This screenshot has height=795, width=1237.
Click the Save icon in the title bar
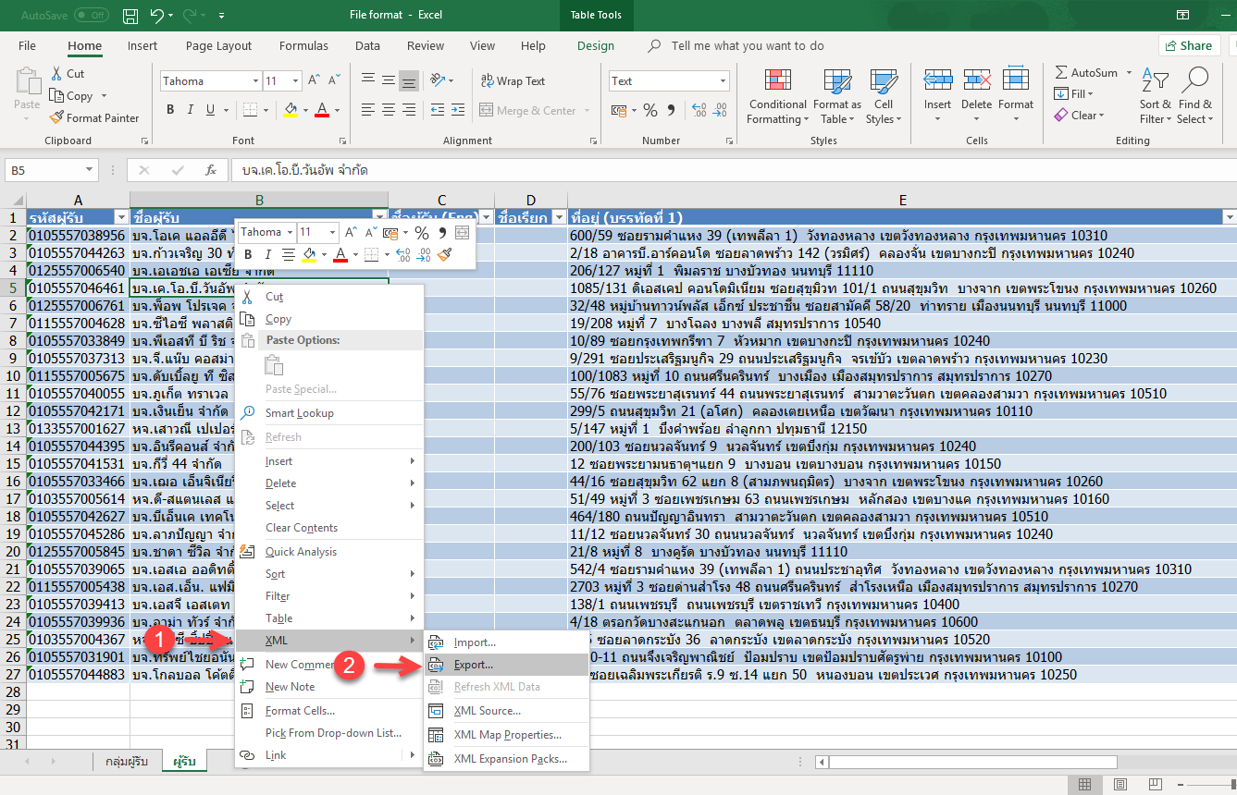[131, 16]
